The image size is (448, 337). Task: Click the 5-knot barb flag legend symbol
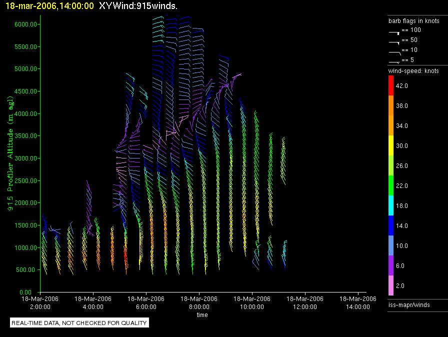click(x=394, y=61)
